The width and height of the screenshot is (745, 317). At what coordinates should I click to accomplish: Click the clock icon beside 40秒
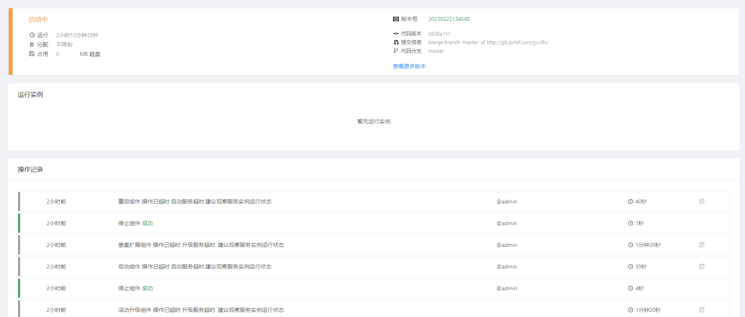tap(630, 201)
